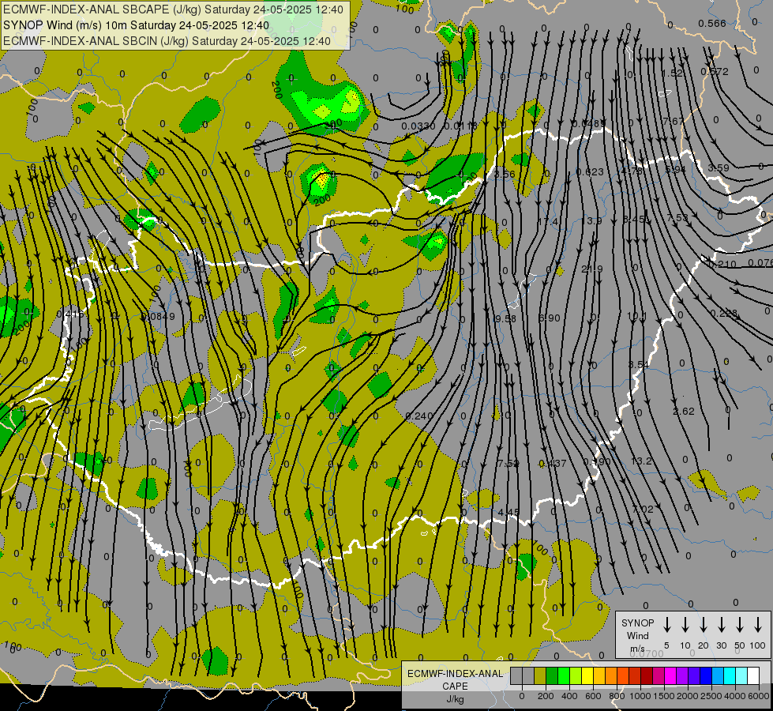Click the 100 m/s wind arrow in legend

coord(758,625)
